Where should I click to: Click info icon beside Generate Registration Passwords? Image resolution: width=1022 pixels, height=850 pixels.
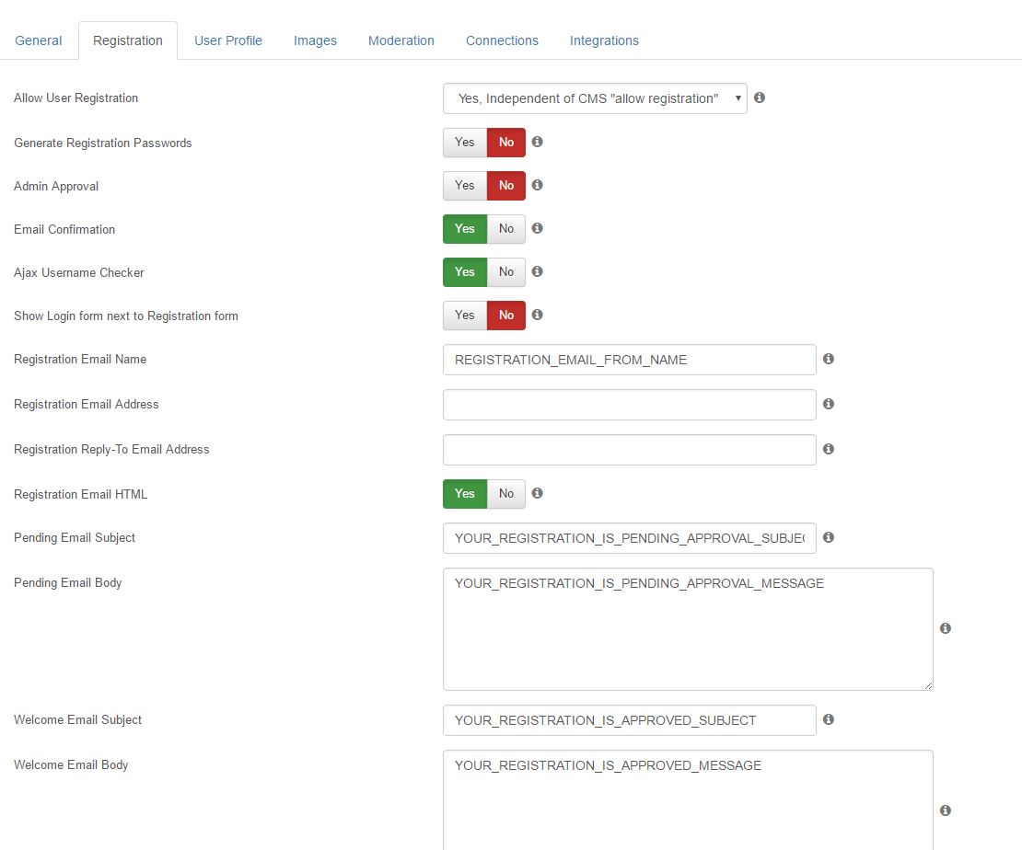(x=537, y=142)
